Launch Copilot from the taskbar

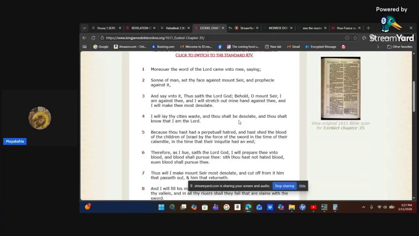coord(194,207)
